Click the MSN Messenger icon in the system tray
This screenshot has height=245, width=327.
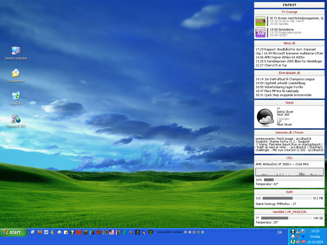tap(298, 231)
